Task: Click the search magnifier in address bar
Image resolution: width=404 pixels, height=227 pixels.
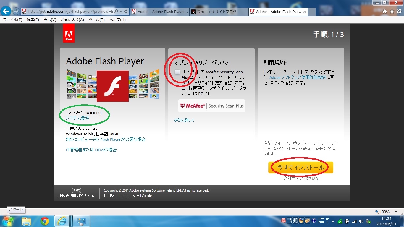Action: 116,11
